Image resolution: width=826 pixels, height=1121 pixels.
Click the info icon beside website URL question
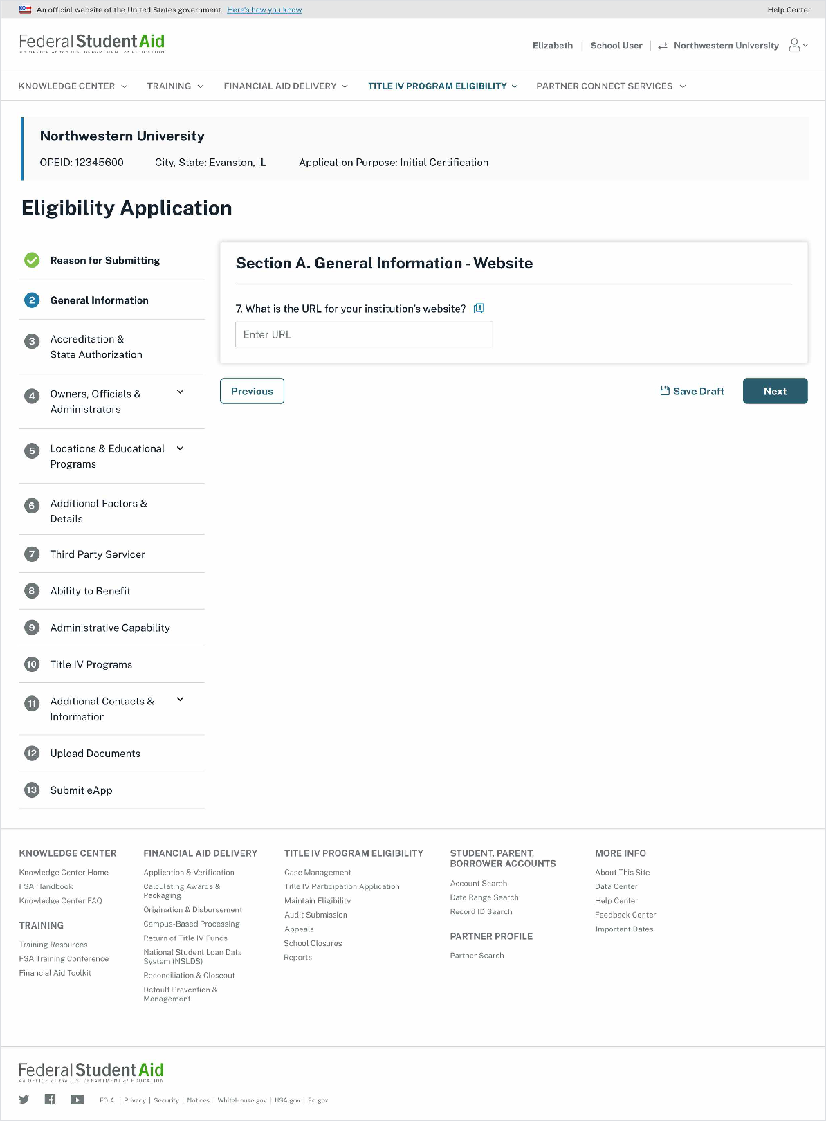pos(479,309)
